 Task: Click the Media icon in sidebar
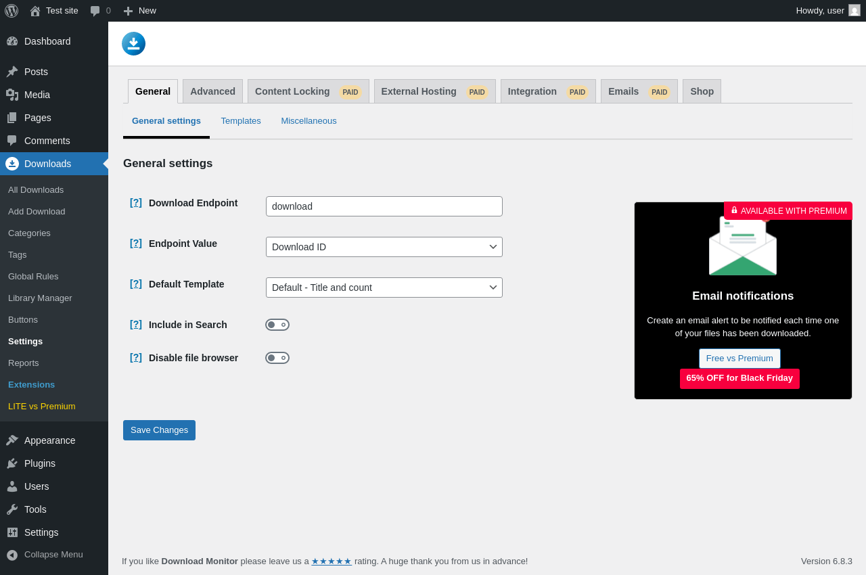click(12, 95)
